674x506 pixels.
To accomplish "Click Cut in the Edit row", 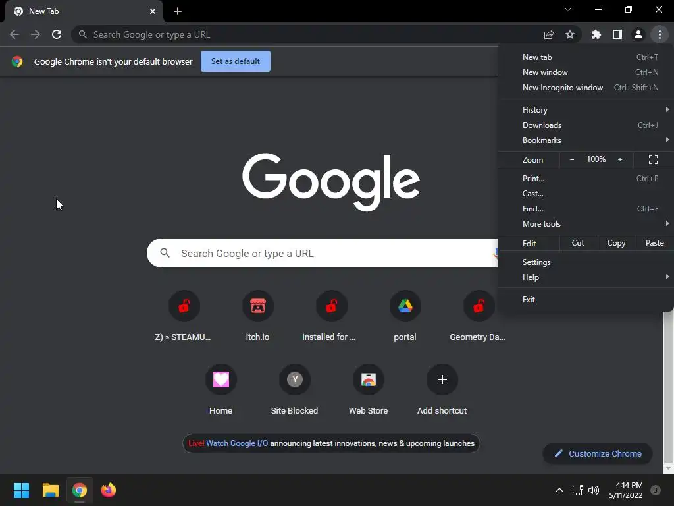I will tap(578, 243).
